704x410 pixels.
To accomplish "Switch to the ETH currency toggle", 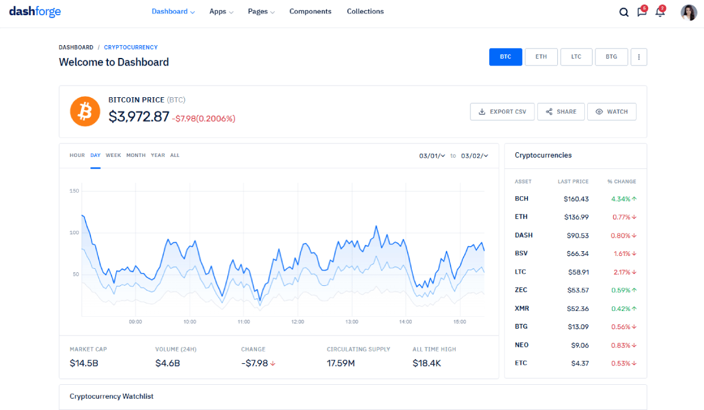I will click(541, 57).
